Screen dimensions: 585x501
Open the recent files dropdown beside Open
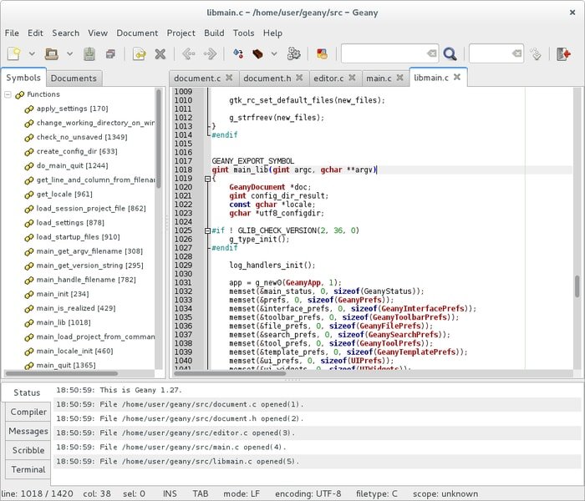[69, 54]
